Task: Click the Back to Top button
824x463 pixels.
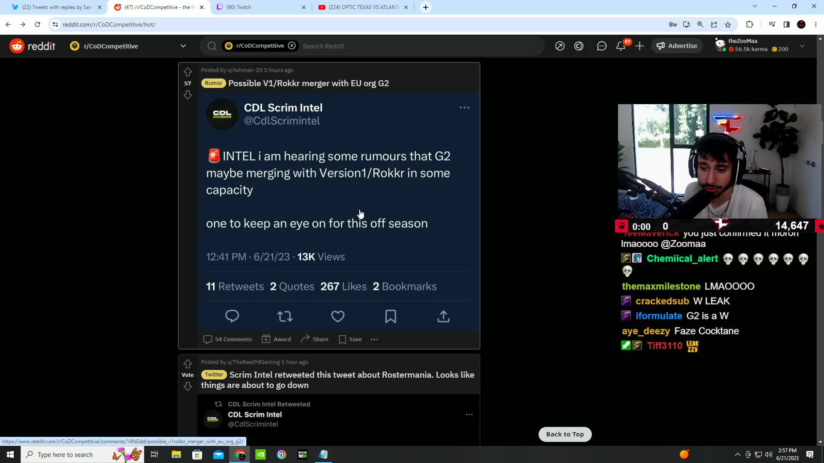Action: tap(565, 434)
